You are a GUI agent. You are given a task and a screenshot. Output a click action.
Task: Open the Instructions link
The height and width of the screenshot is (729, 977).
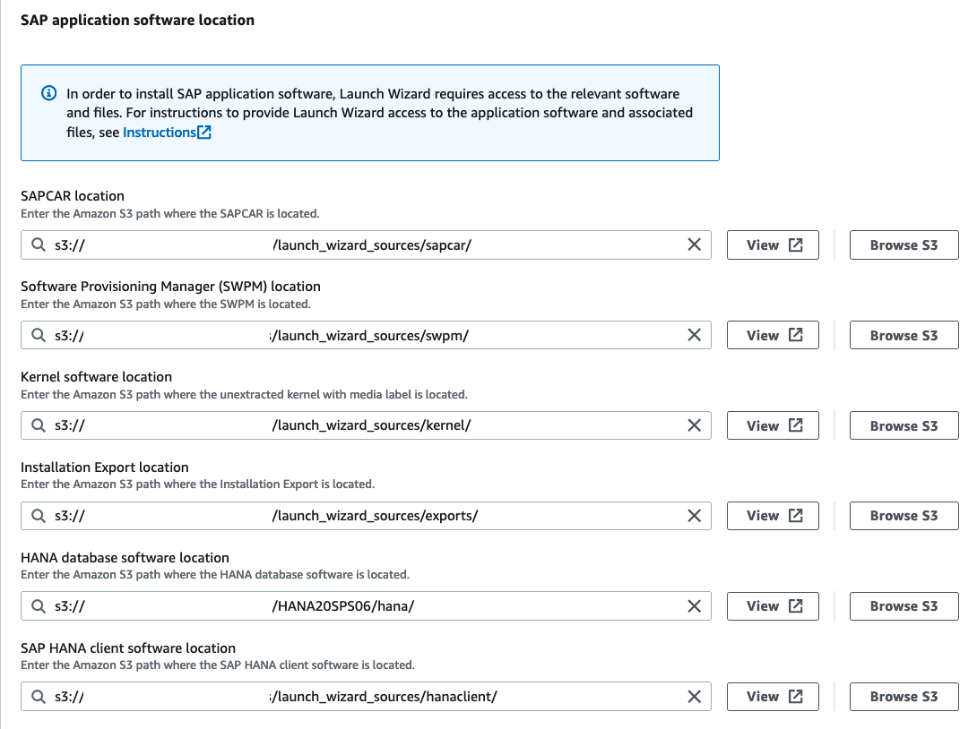point(160,133)
